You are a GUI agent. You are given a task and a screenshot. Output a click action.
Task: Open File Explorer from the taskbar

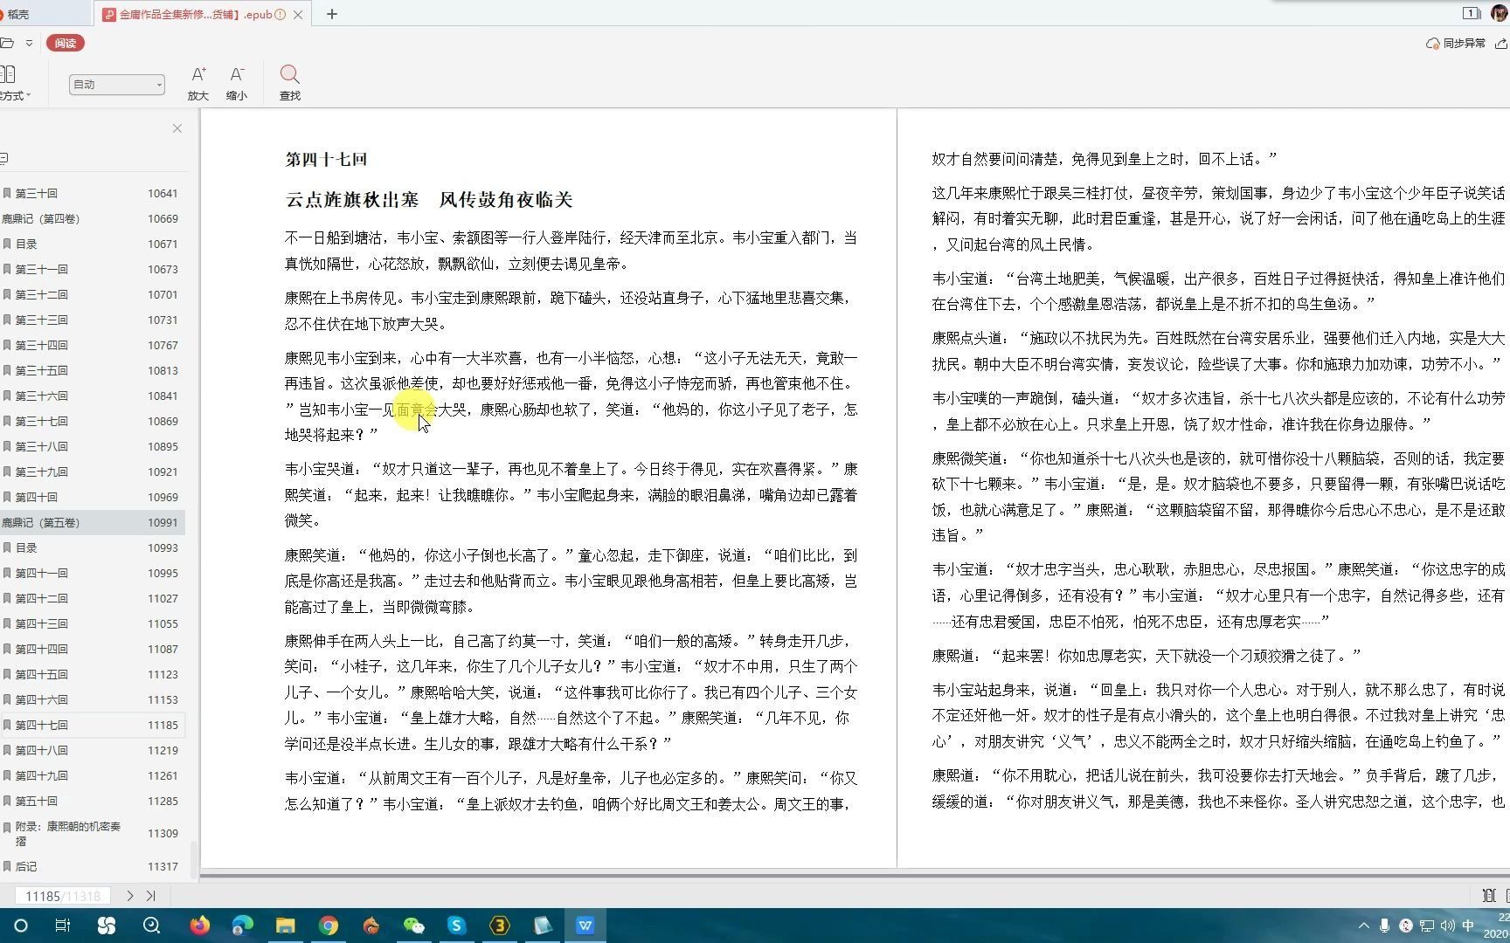285,926
